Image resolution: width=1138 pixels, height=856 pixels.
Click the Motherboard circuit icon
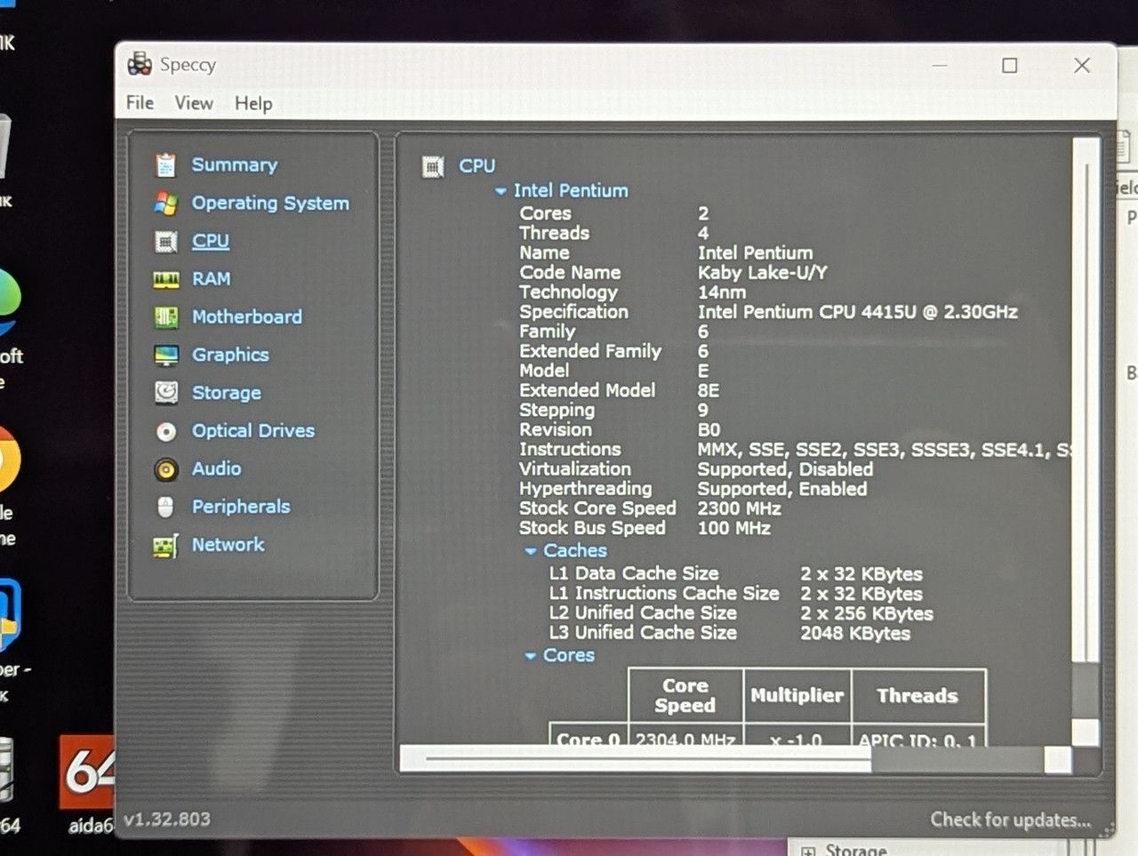coord(166,317)
